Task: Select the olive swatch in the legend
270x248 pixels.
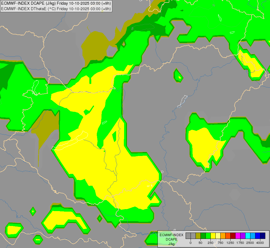Action: pyautogui.click(x=198, y=236)
